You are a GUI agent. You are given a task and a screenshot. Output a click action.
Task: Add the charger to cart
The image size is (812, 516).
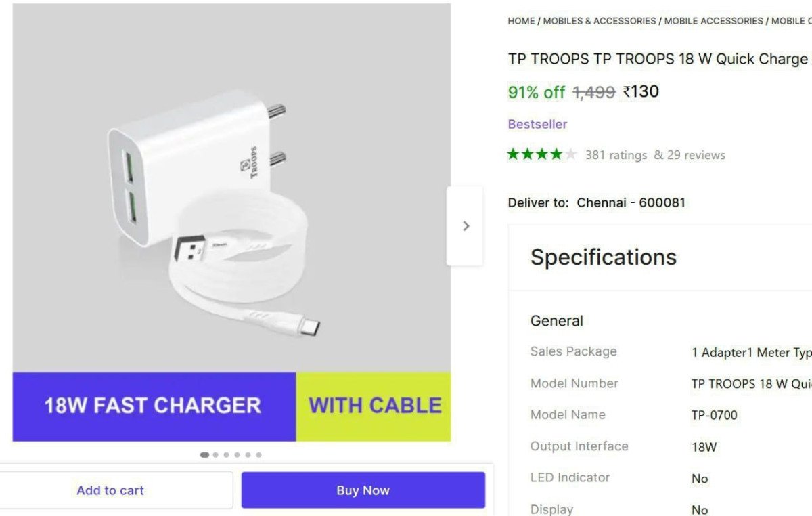pyautogui.click(x=110, y=490)
